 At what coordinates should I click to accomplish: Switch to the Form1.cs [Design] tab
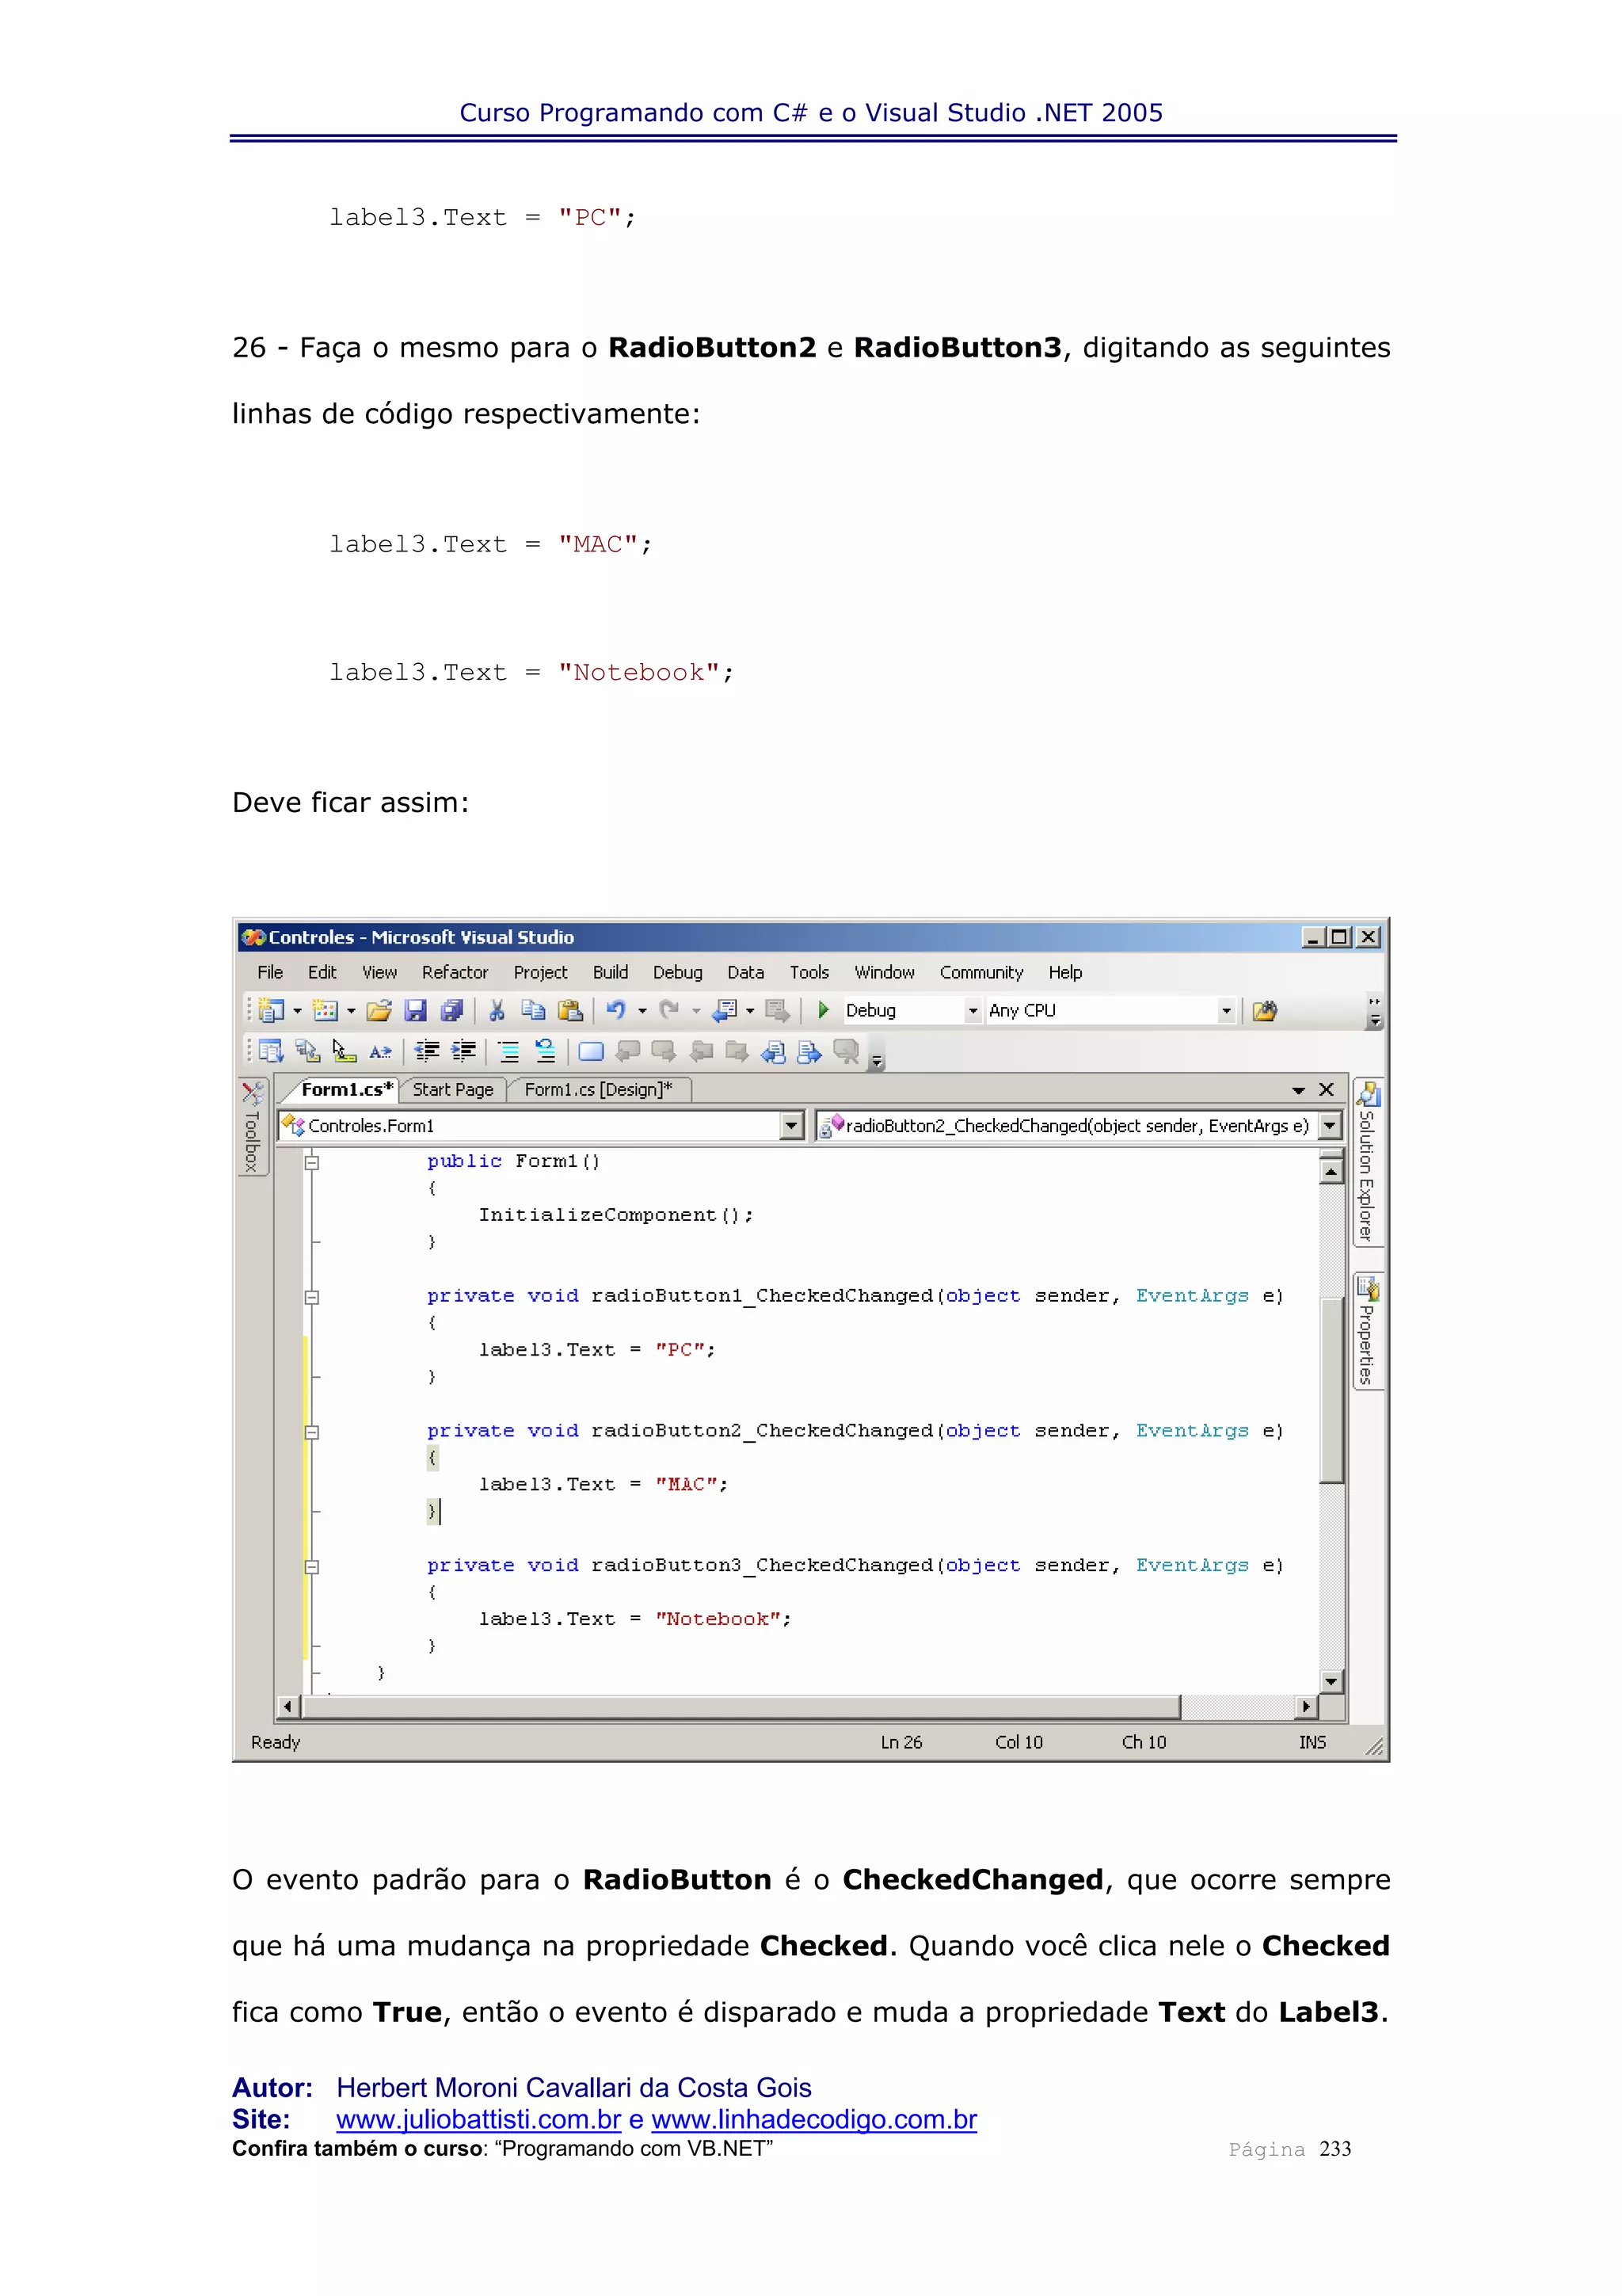click(599, 1090)
